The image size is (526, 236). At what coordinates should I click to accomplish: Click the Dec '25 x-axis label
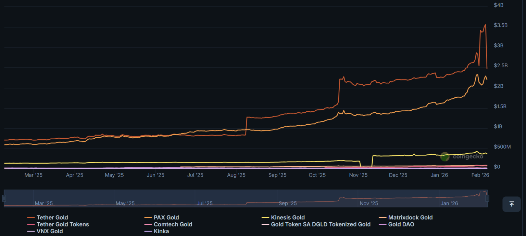click(398, 175)
